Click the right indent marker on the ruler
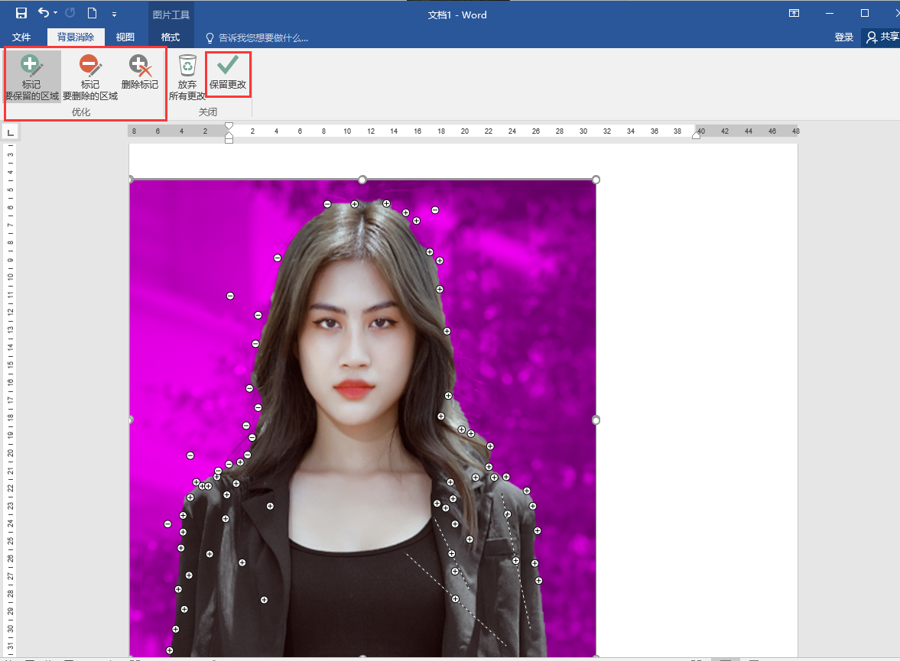 click(697, 135)
